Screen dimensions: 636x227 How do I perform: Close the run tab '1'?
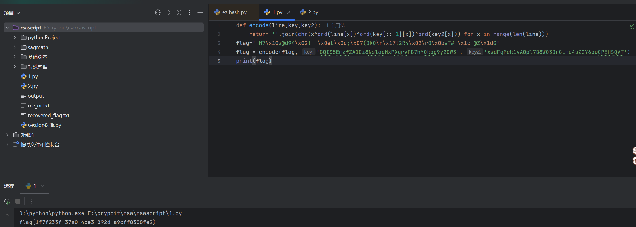(x=43, y=186)
